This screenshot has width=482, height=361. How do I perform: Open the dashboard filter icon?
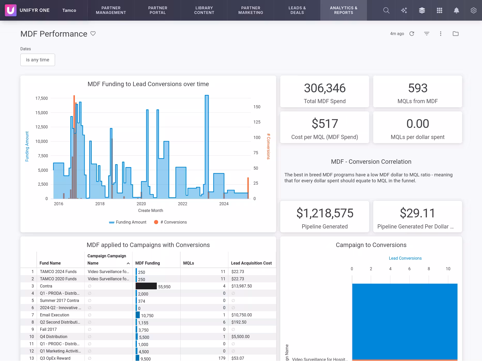coord(426,34)
